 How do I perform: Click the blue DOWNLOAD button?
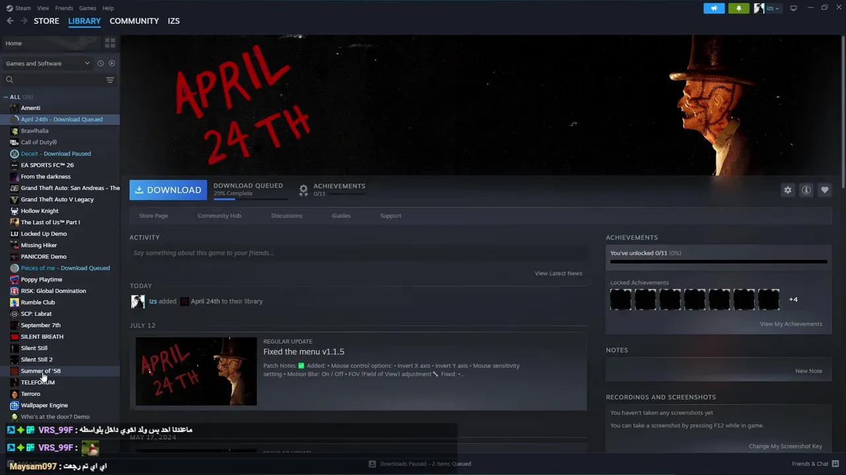[x=168, y=190]
